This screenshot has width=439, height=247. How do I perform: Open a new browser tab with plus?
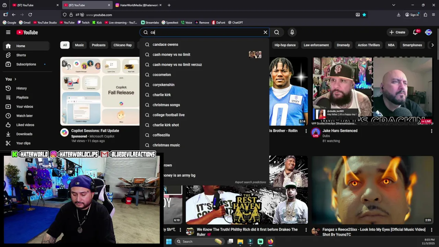tap(169, 5)
